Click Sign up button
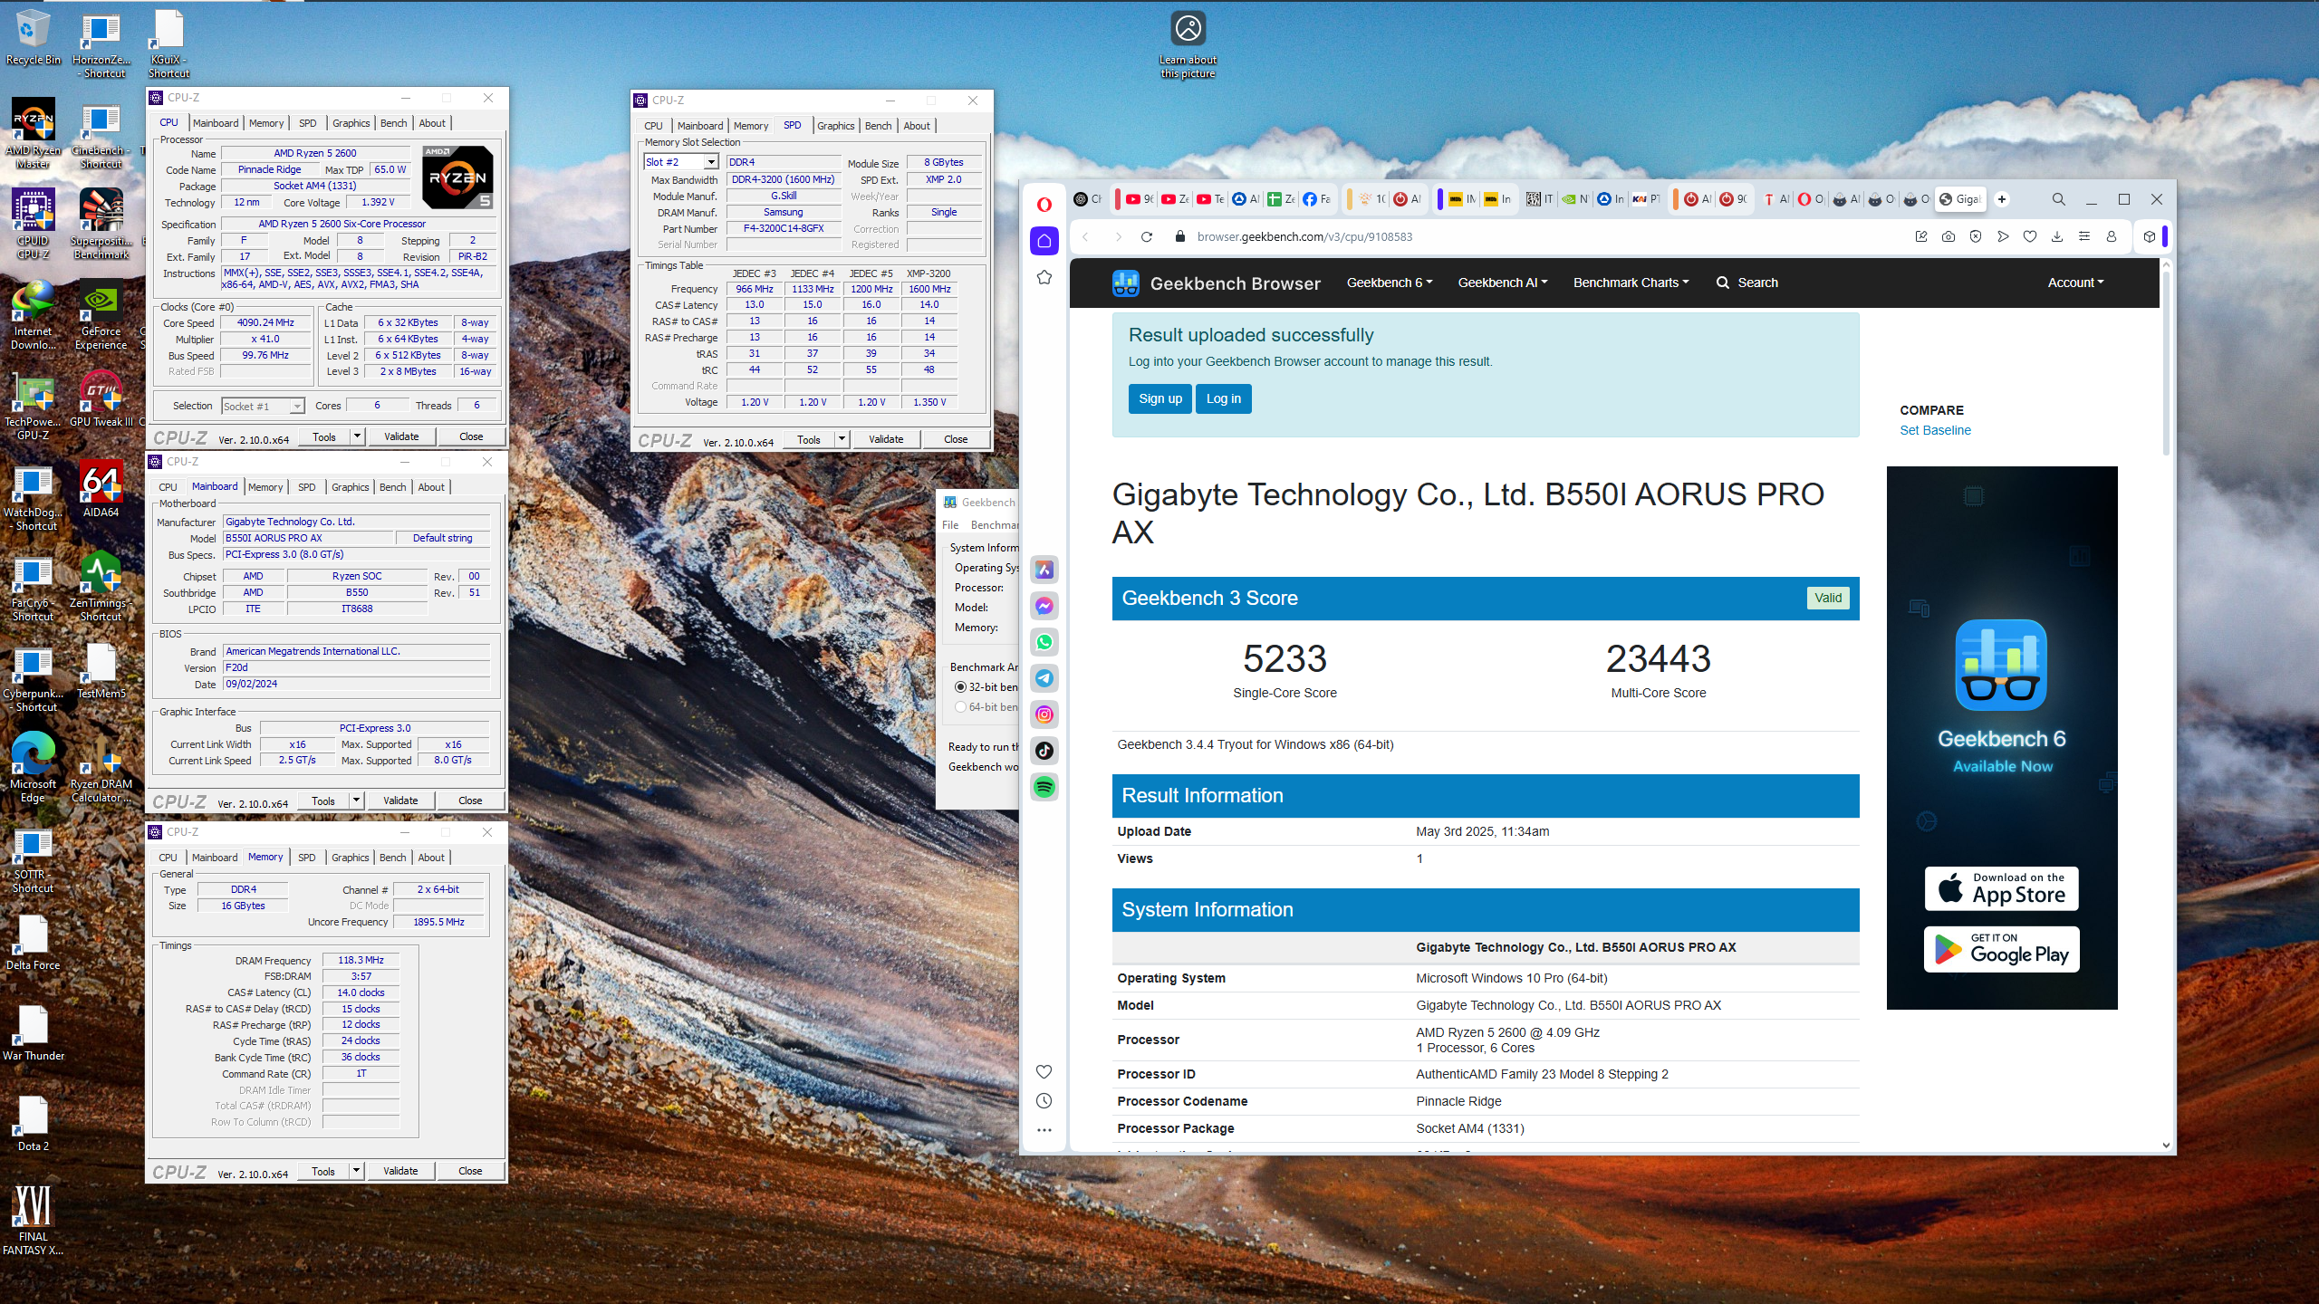The height and width of the screenshot is (1304, 2319). (1160, 398)
